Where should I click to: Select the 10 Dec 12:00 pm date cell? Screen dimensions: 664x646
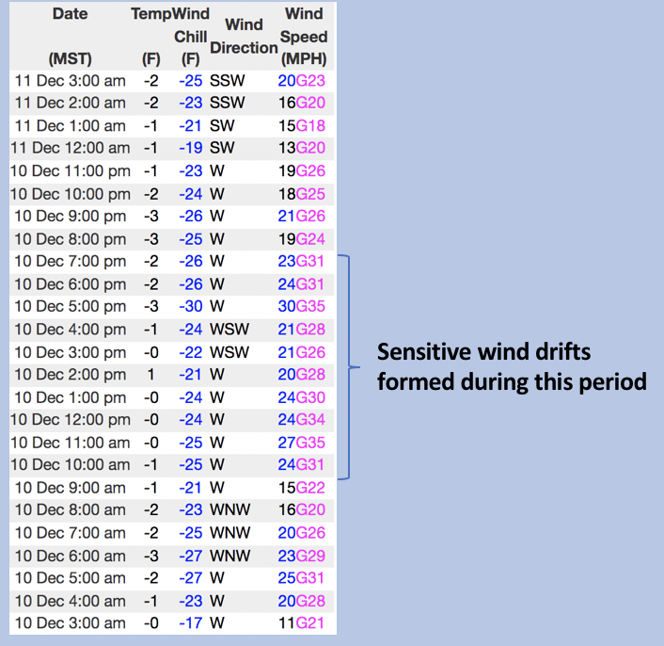pyautogui.click(x=70, y=419)
